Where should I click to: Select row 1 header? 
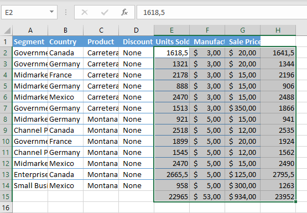tap(6, 41)
